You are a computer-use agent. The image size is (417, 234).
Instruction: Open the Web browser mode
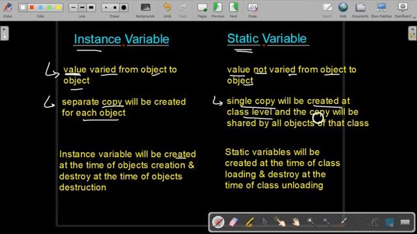(x=343, y=10)
